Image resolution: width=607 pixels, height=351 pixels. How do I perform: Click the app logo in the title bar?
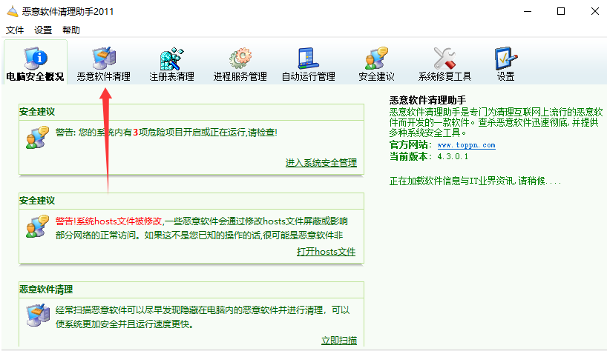[13, 12]
